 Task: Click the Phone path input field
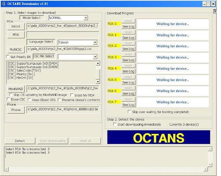[x=63, y=110]
